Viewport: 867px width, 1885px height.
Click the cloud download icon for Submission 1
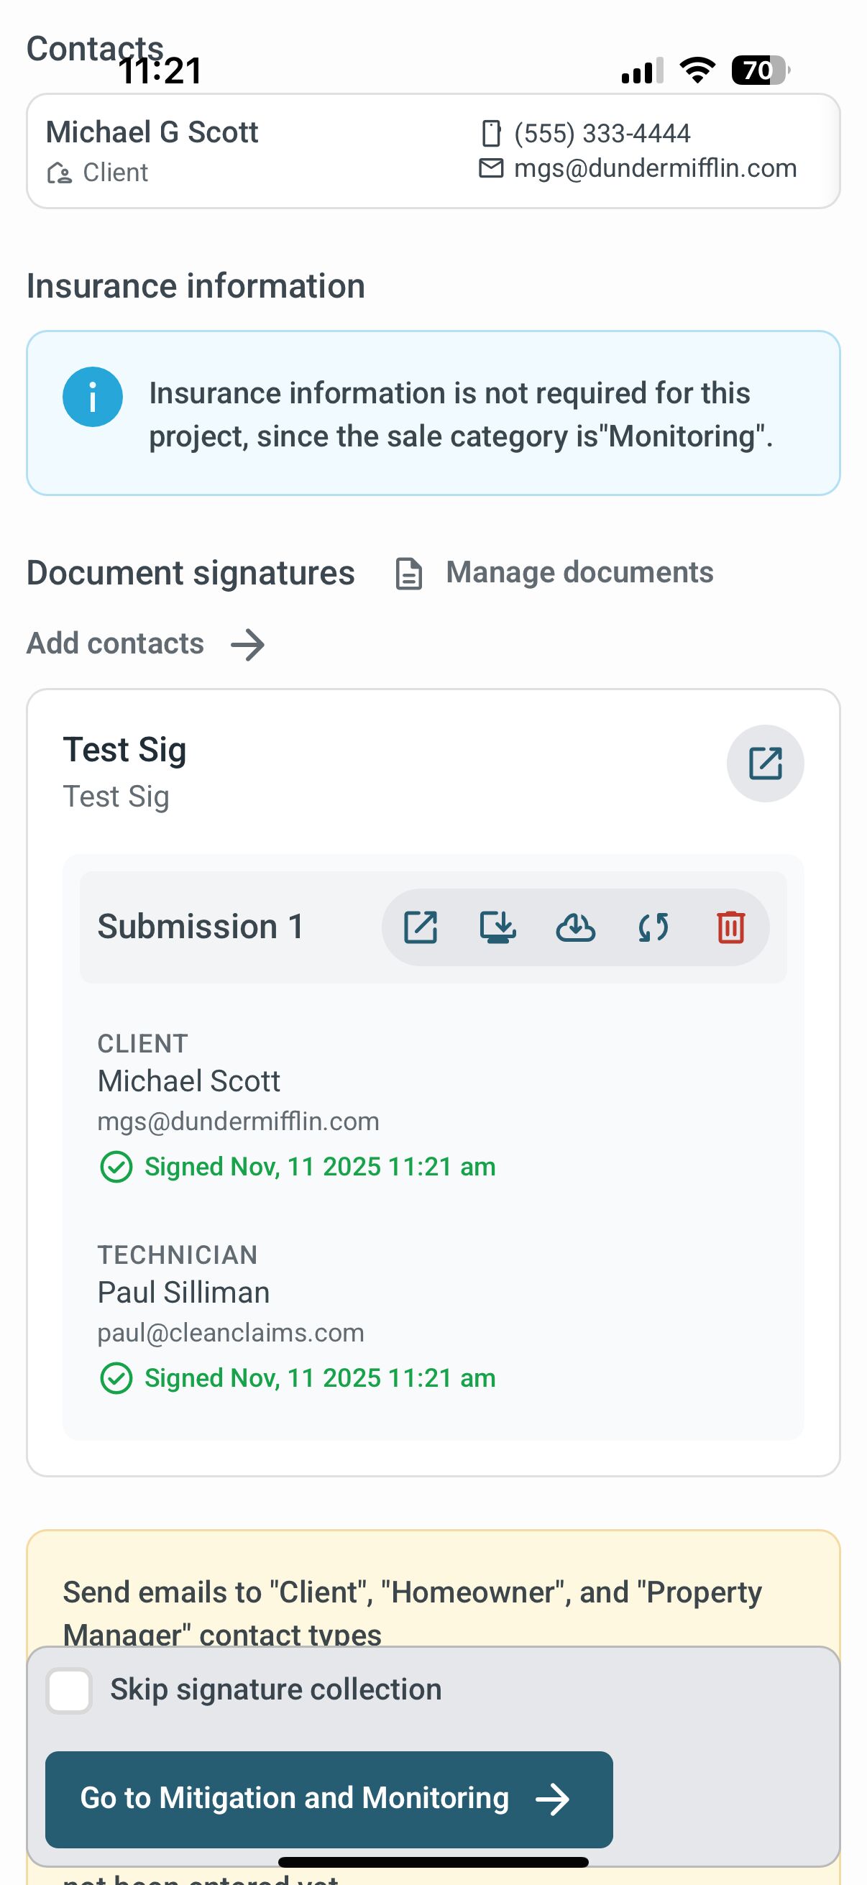[576, 927]
